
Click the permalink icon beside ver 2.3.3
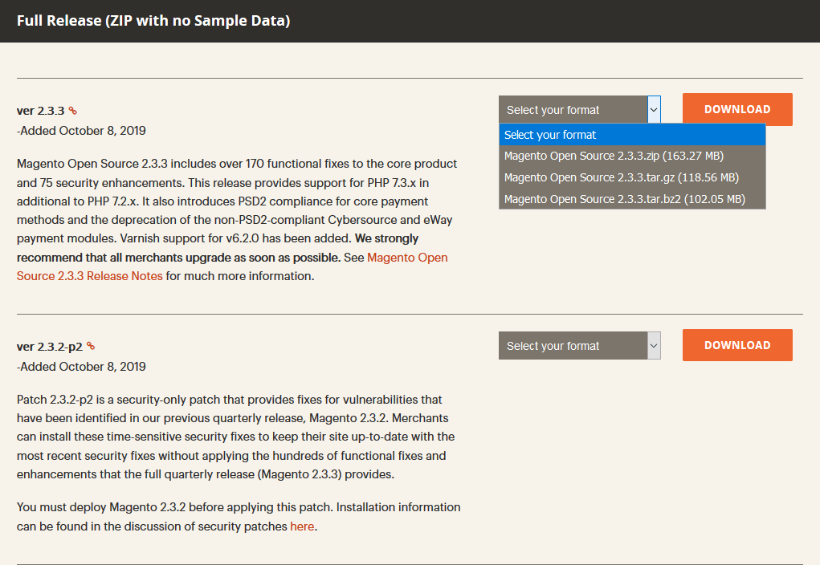(x=73, y=111)
